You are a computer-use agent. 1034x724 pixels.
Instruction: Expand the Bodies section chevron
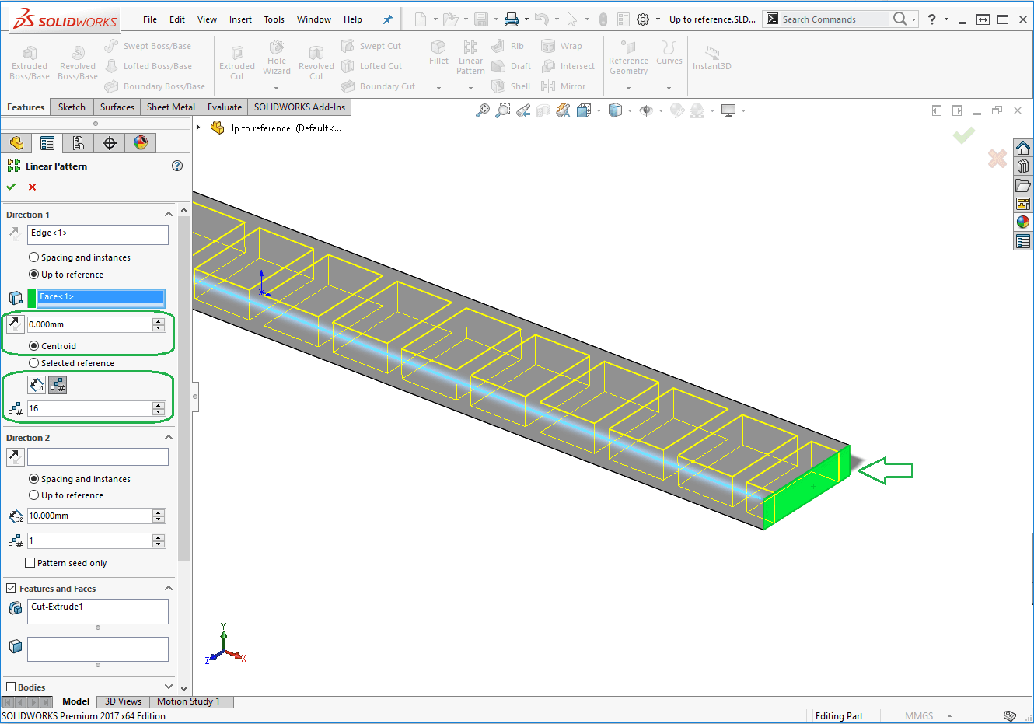169,687
